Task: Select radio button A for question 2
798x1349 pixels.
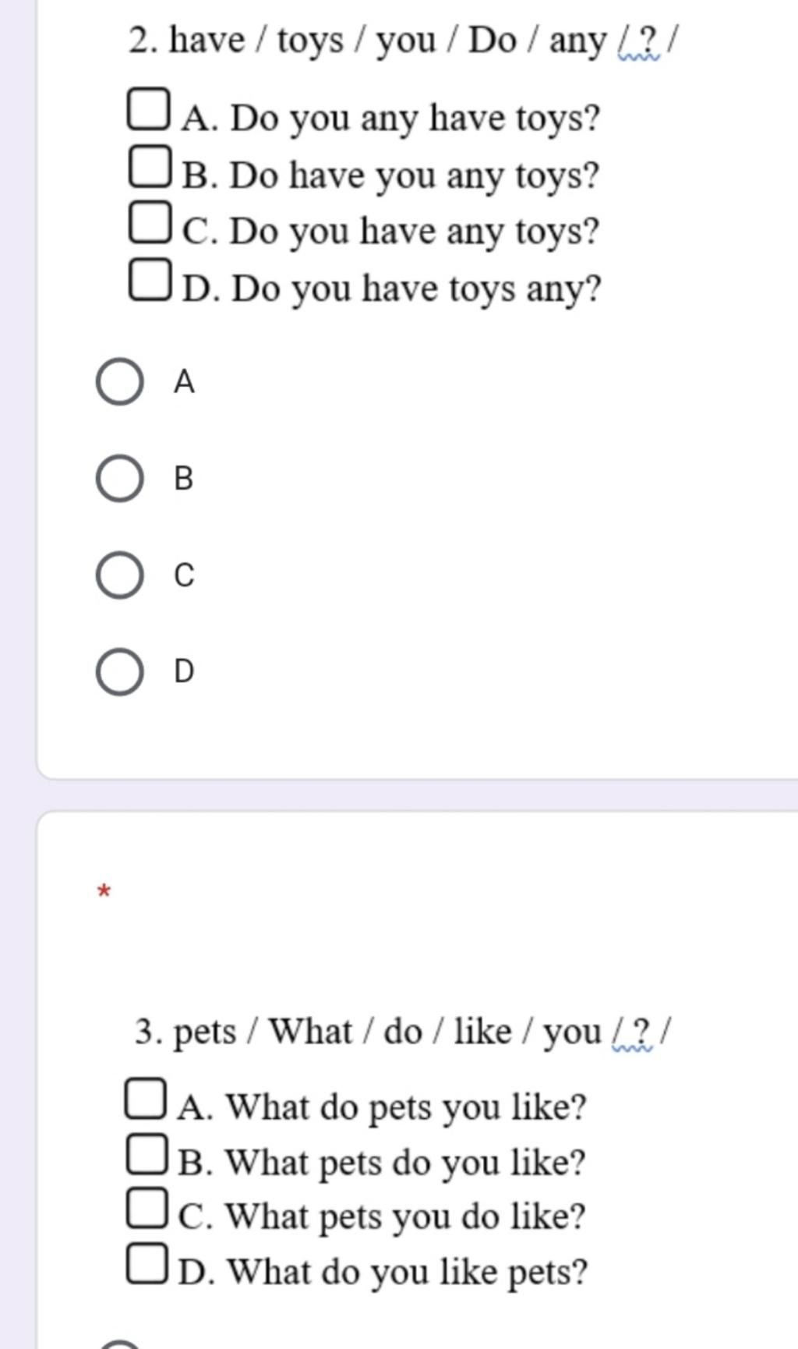Action: 119,382
